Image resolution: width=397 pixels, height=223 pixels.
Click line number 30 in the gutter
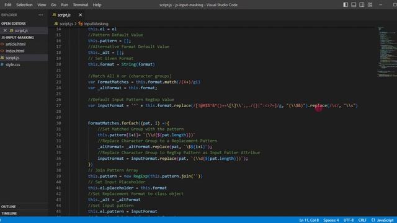58,123
